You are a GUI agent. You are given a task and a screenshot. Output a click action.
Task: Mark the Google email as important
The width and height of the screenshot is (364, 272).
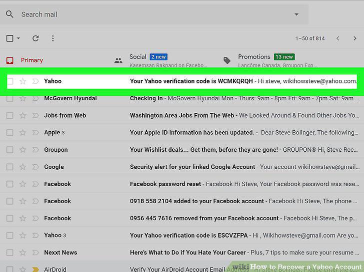coord(35,167)
